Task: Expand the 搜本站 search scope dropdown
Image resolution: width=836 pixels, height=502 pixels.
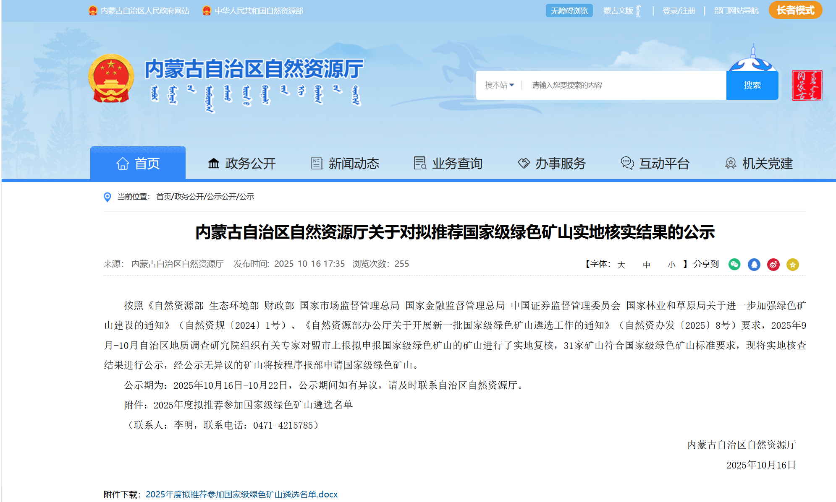Action: point(499,85)
